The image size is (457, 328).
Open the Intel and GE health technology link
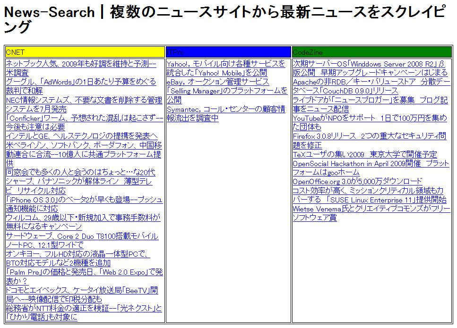(82, 136)
